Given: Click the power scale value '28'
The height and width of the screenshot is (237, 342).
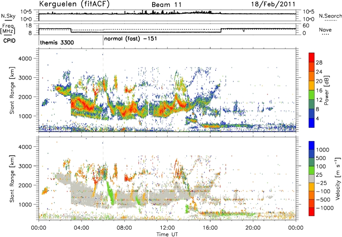Looking at the screenshot, I should click(x=319, y=62).
